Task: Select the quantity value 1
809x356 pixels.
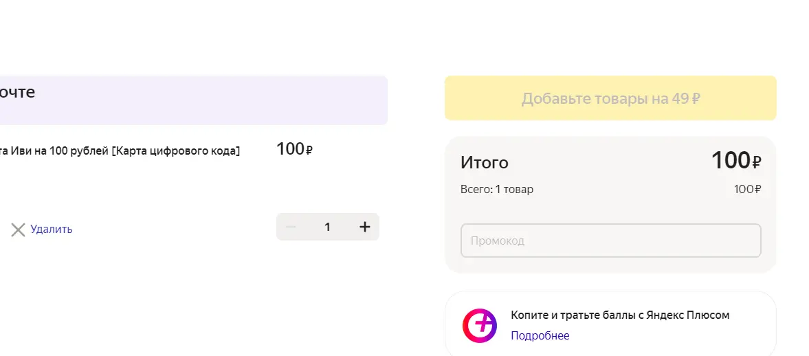Action: tap(327, 227)
